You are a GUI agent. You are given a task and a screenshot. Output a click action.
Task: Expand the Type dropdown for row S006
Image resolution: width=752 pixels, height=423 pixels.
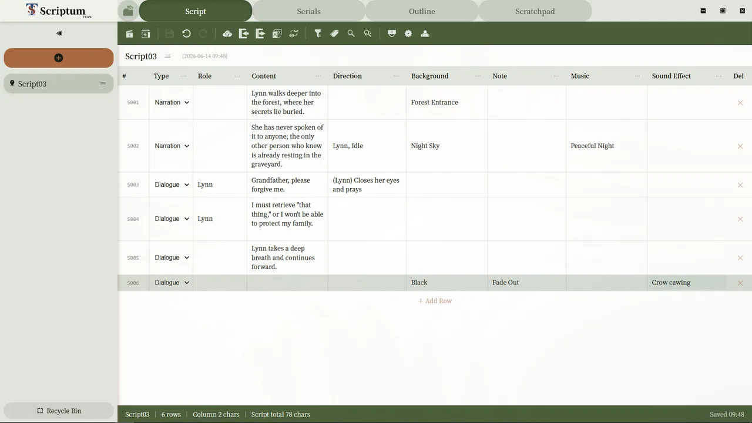[172, 283]
